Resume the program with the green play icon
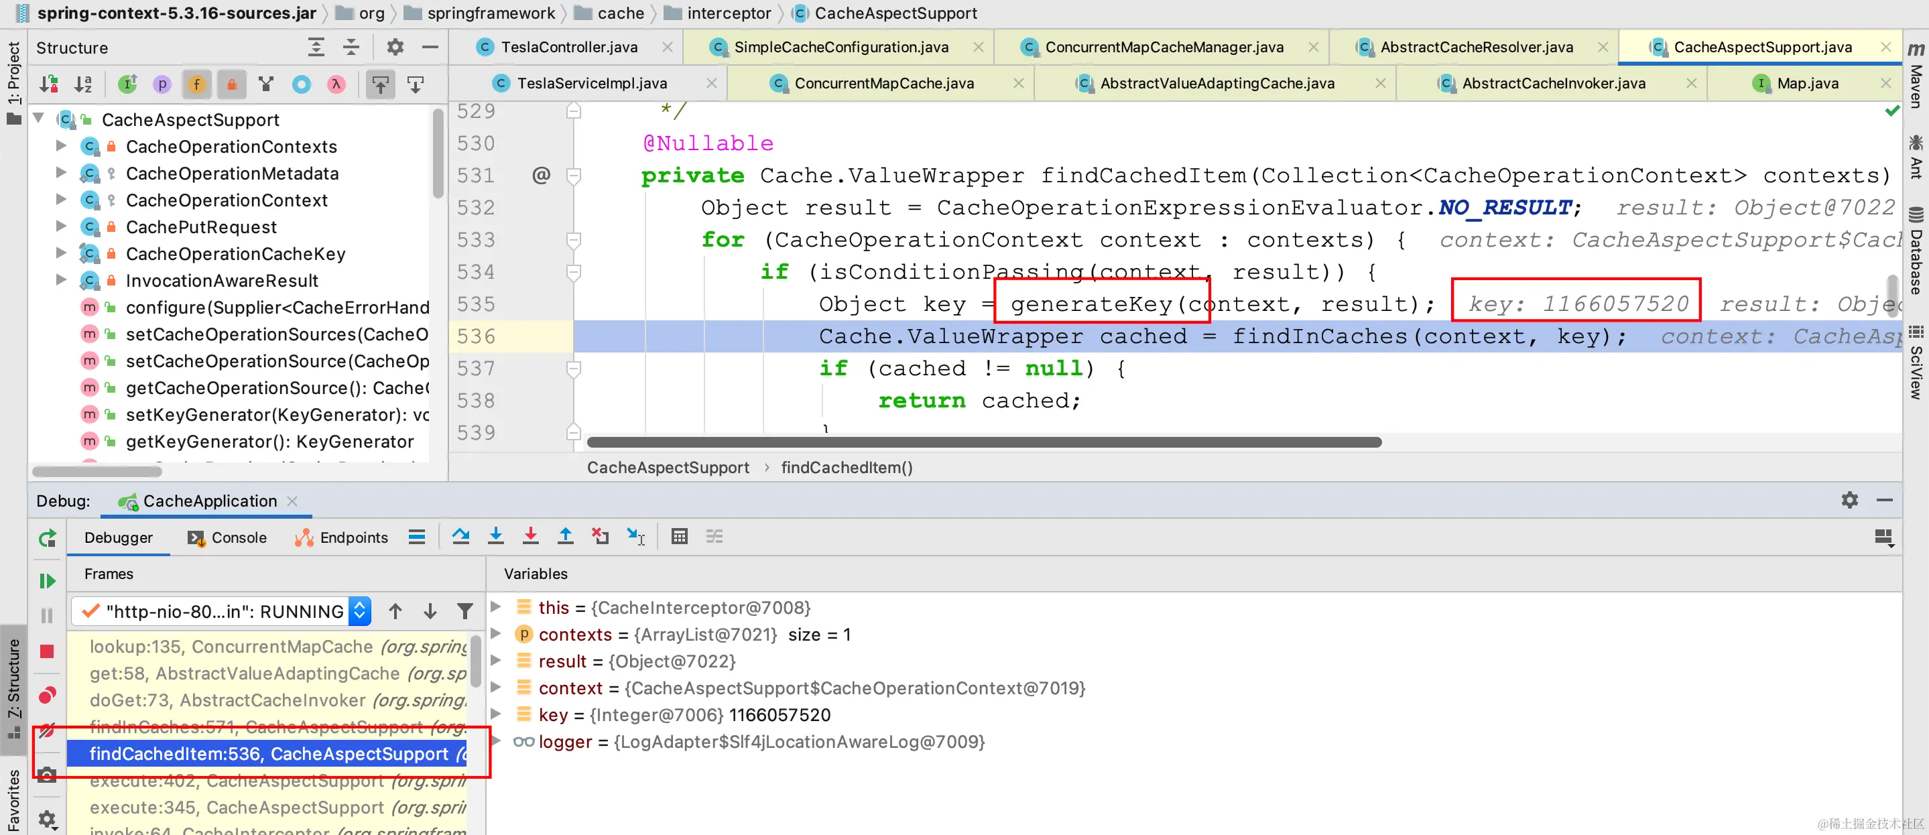 coord(47,580)
